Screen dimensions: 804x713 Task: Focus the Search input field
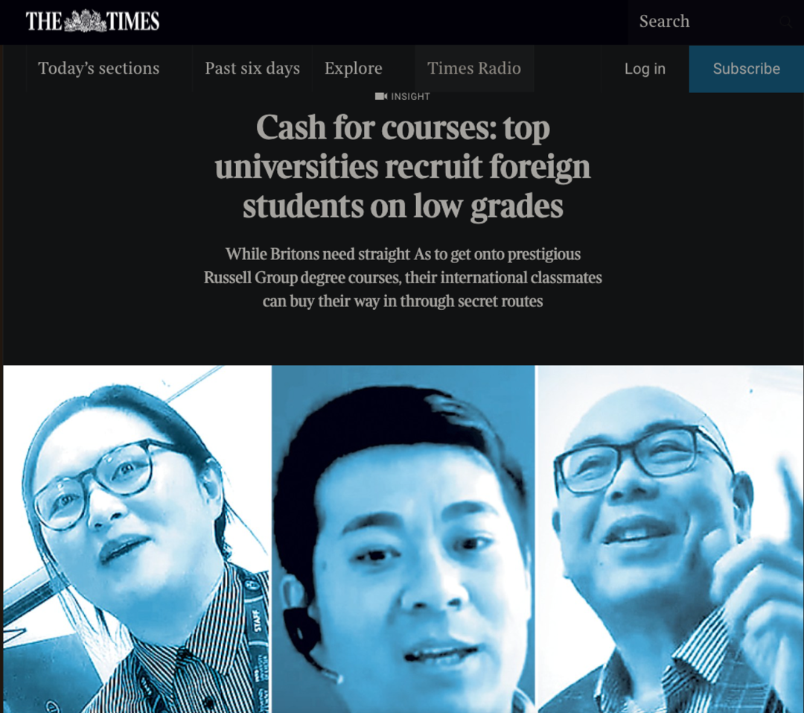pyautogui.click(x=708, y=22)
